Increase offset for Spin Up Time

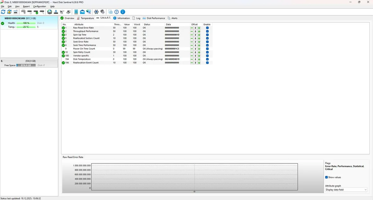pyautogui.click(x=199, y=35)
